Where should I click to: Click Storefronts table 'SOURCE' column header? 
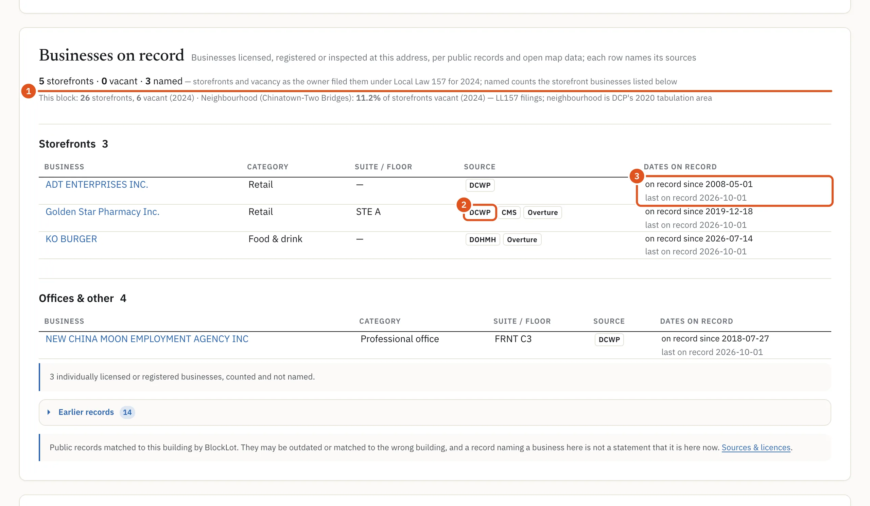480,167
